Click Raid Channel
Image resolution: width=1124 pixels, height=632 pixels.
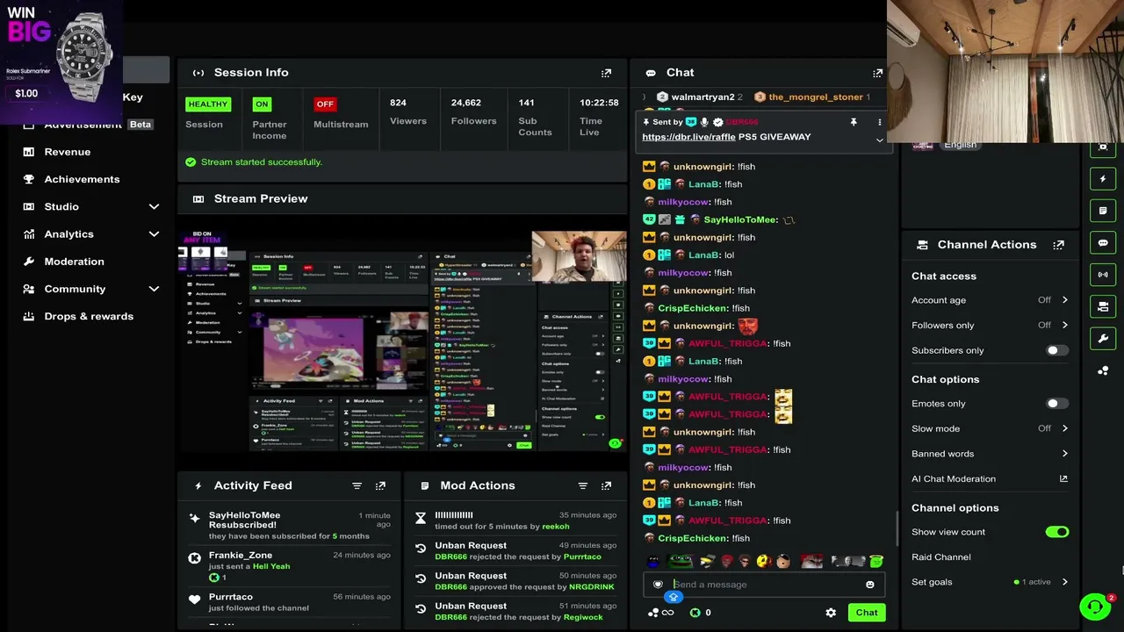[941, 557]
